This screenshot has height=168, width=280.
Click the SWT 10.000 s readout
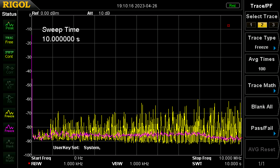tap(217, 164)
